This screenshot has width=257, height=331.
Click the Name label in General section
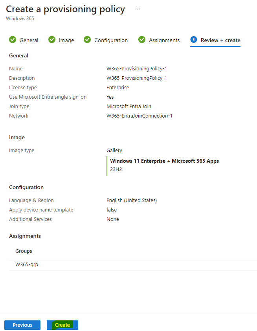16,69
